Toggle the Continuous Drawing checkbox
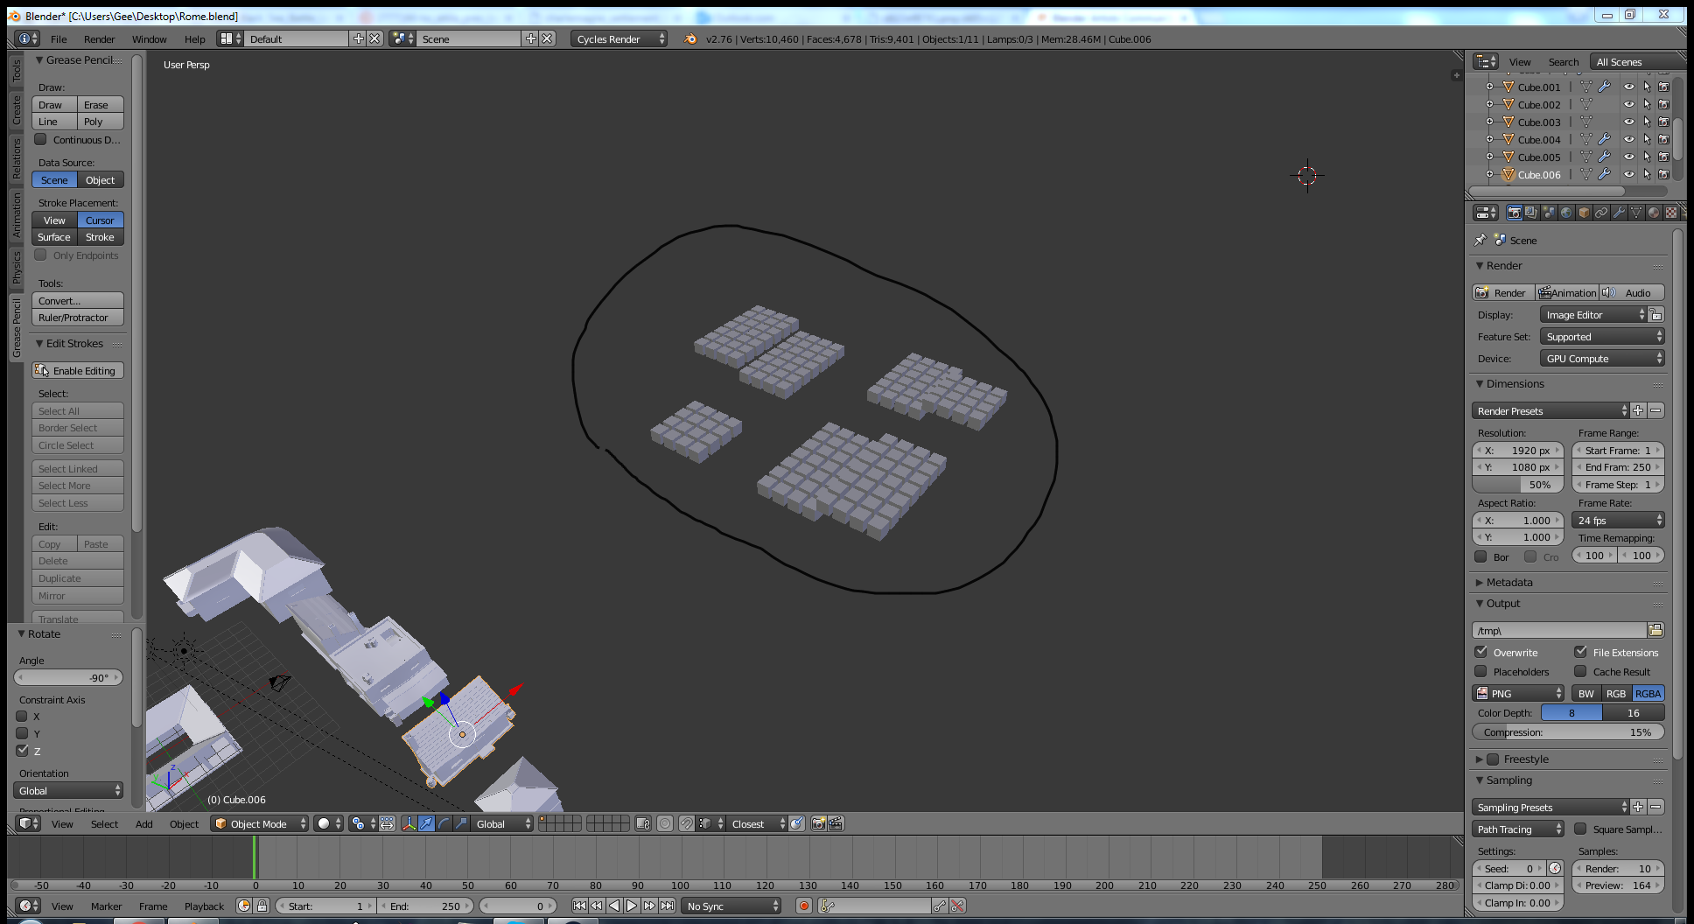This screenshot has height=924, width=1694. [40, 139]
